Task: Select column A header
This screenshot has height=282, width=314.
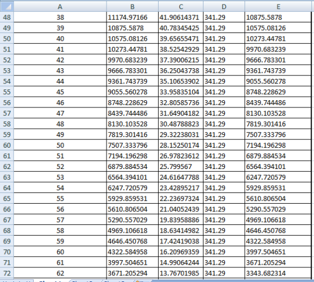Action: tap(60, 6)
